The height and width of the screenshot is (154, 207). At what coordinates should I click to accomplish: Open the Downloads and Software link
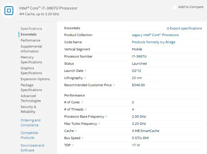click(32, 148)
